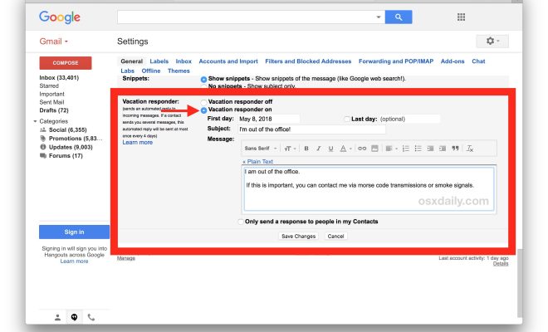This screenshot has width=548, height=332.
Task: Open the Chat settings tab
Action: tap(478, 61)
